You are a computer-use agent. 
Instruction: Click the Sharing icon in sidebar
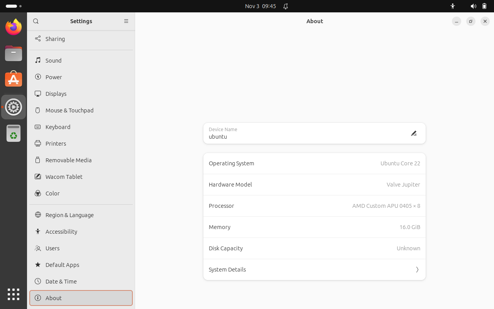pyautogui.click(x=38, y=39)
